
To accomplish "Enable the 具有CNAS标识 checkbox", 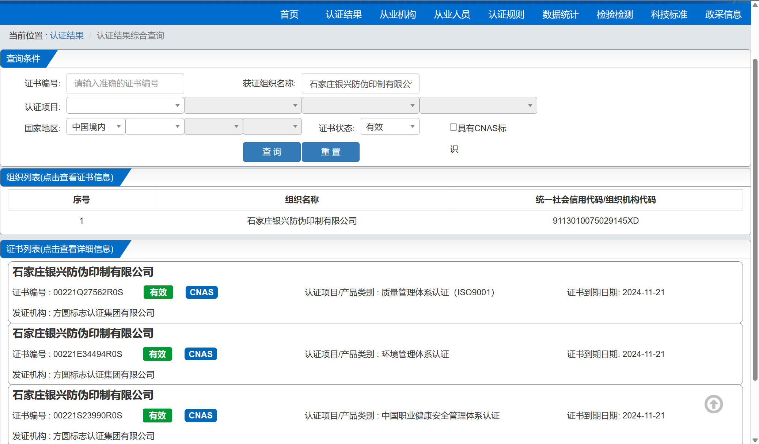I will tap(453, 127).
